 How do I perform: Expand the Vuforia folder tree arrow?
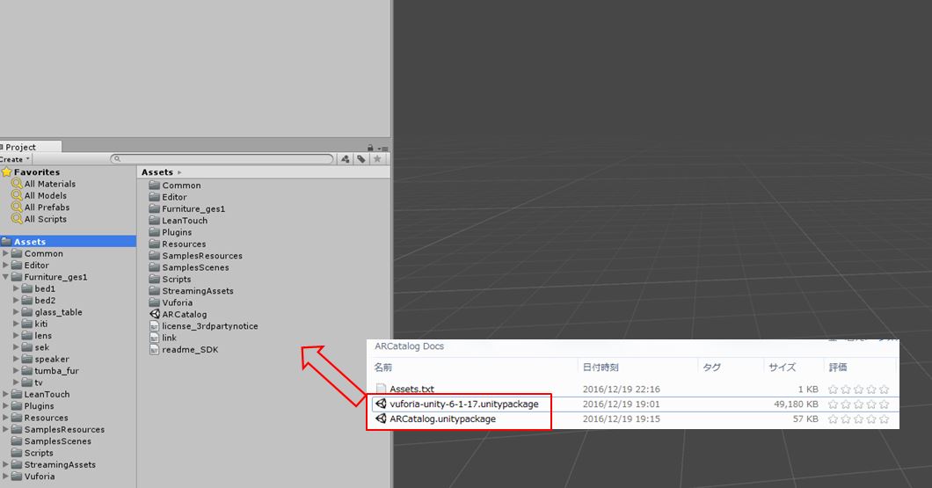tap(5, 476)
